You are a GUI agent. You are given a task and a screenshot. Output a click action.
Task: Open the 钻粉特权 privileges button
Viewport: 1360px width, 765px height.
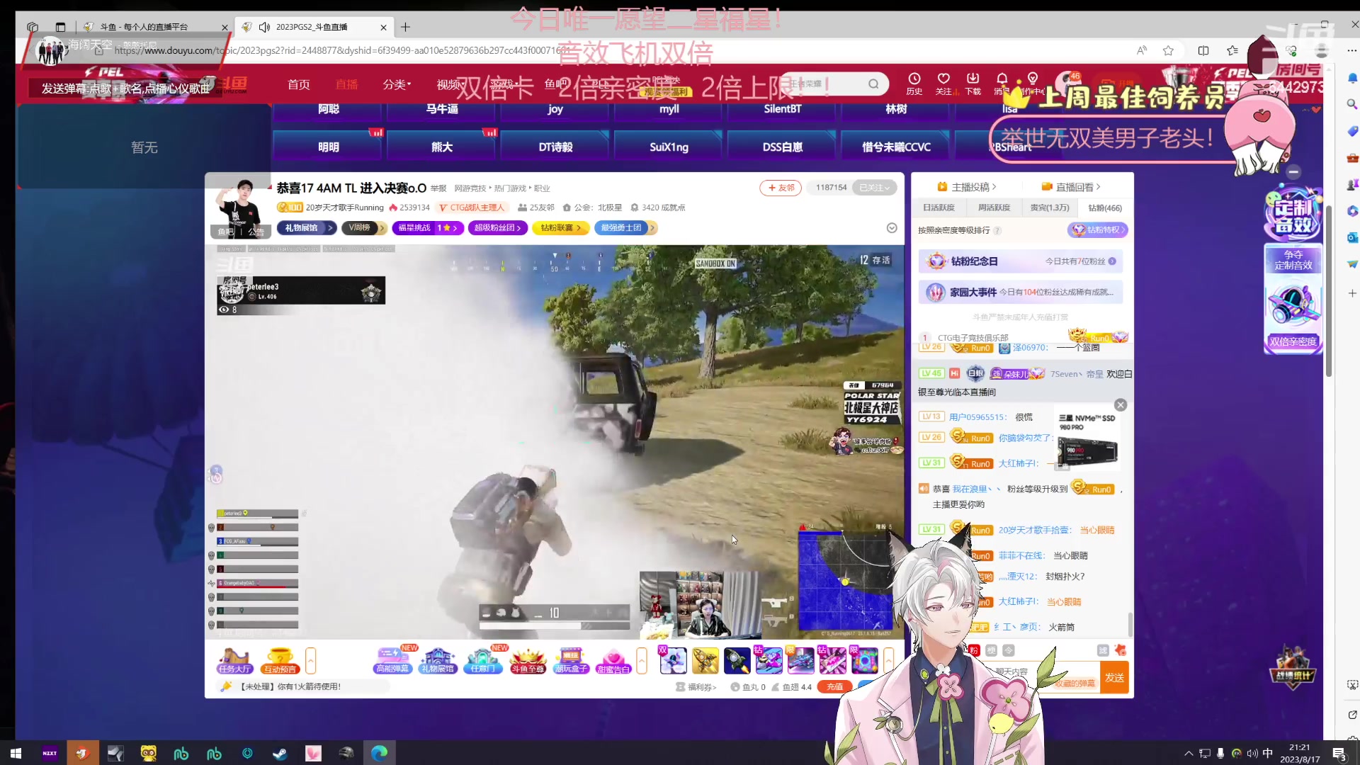(1097, 229)
